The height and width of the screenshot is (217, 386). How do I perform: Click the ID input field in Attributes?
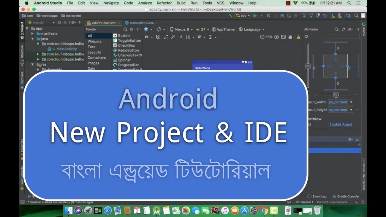[x=344, y=36]
